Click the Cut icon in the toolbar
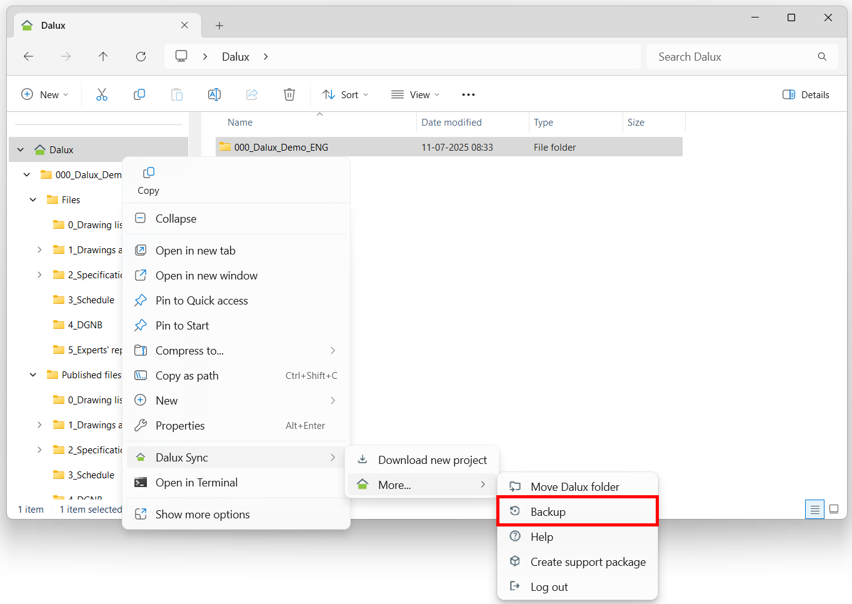 tap(102, 94)
